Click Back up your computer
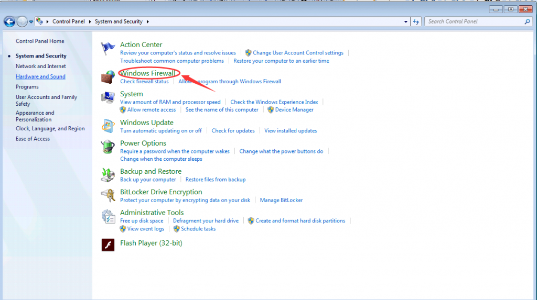This screenshot has height=300, width=537. pyautogui.click(x=148, y=180)
